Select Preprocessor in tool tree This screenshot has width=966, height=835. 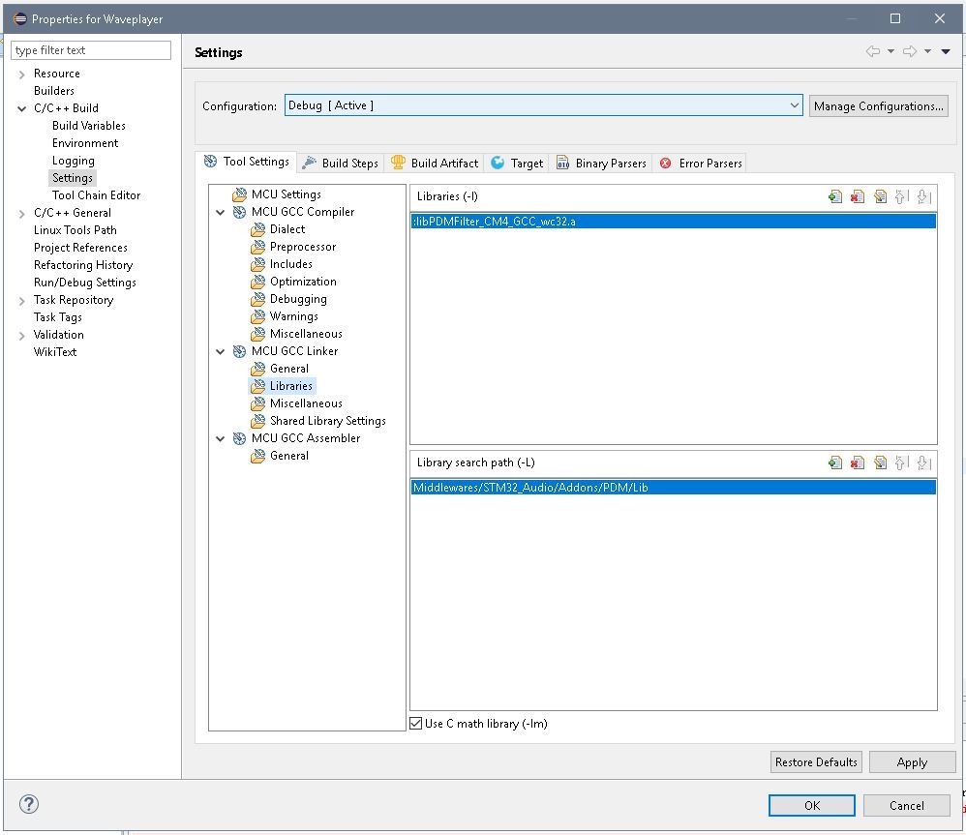303,247
